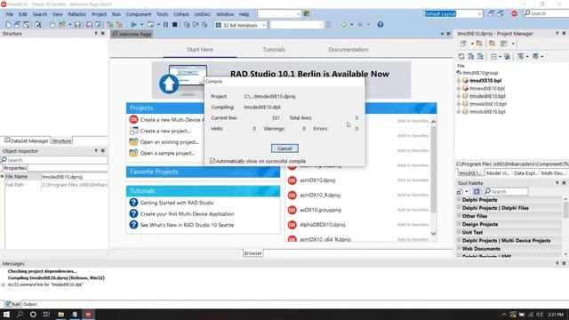
Task: Open Task View on taskbar
Action: tap(46, 314)
